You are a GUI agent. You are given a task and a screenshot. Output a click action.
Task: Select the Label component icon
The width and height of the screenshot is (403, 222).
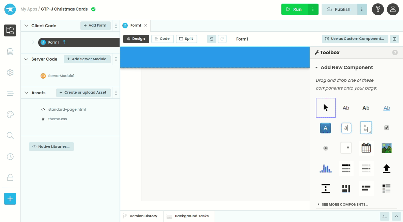(x=346, y=108)
